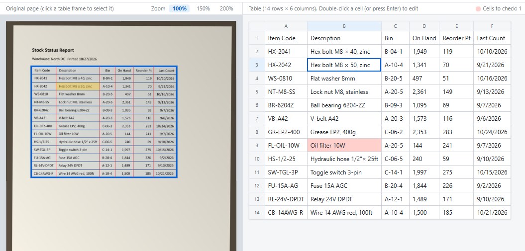Click the Cells to check indicator
Screen dimensions: 525x251
click(498, 8)
